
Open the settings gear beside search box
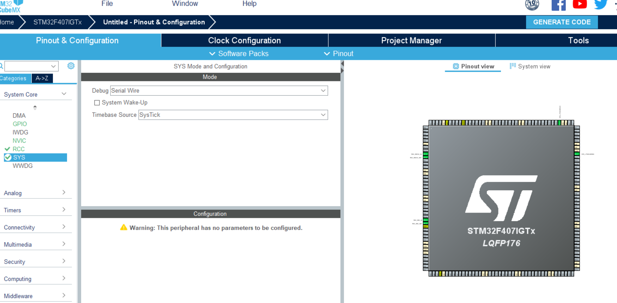click(71, 66)
